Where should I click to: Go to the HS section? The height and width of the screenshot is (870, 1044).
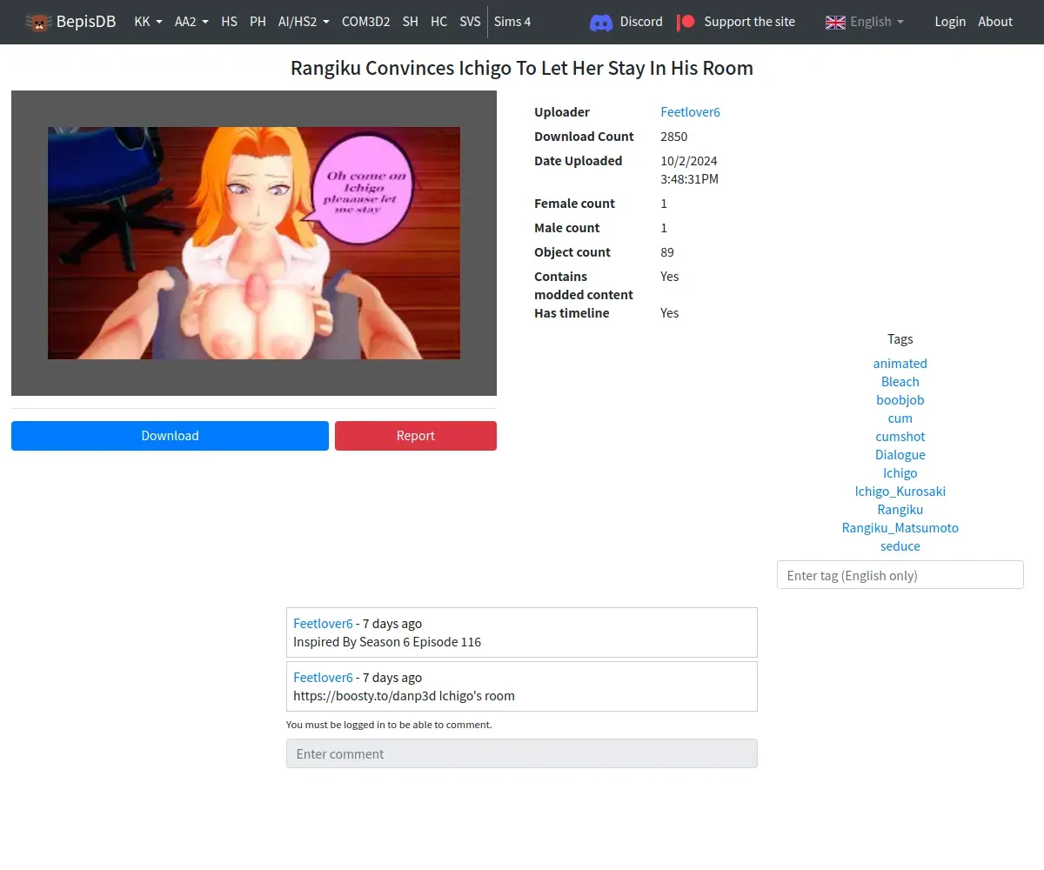229,22
